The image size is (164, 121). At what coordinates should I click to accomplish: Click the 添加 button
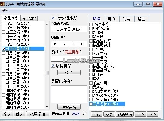(69, 72)
